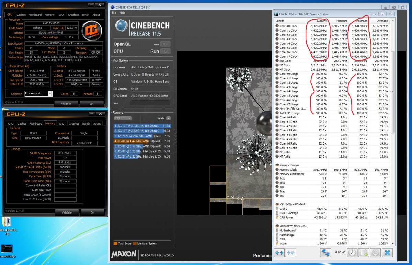Open Cinebench File menu
412x265 pixels.
click(x=114, y=13)
